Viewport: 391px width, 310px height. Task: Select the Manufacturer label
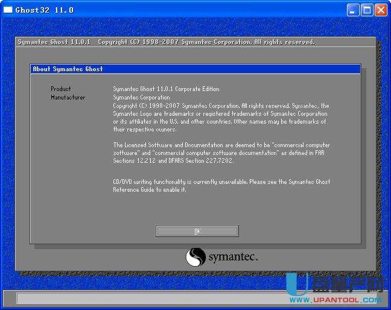click(68, 98)
